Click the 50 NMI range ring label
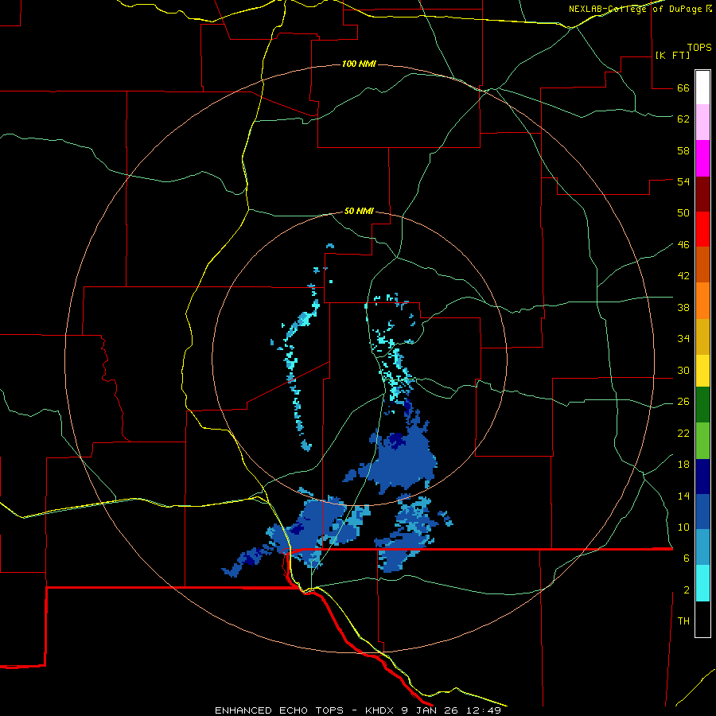716x716 pixels. (x=359, y=211)
